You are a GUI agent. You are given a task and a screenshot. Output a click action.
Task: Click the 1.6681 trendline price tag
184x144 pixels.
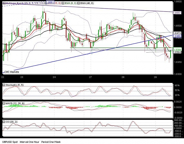(x=50, y=2)
